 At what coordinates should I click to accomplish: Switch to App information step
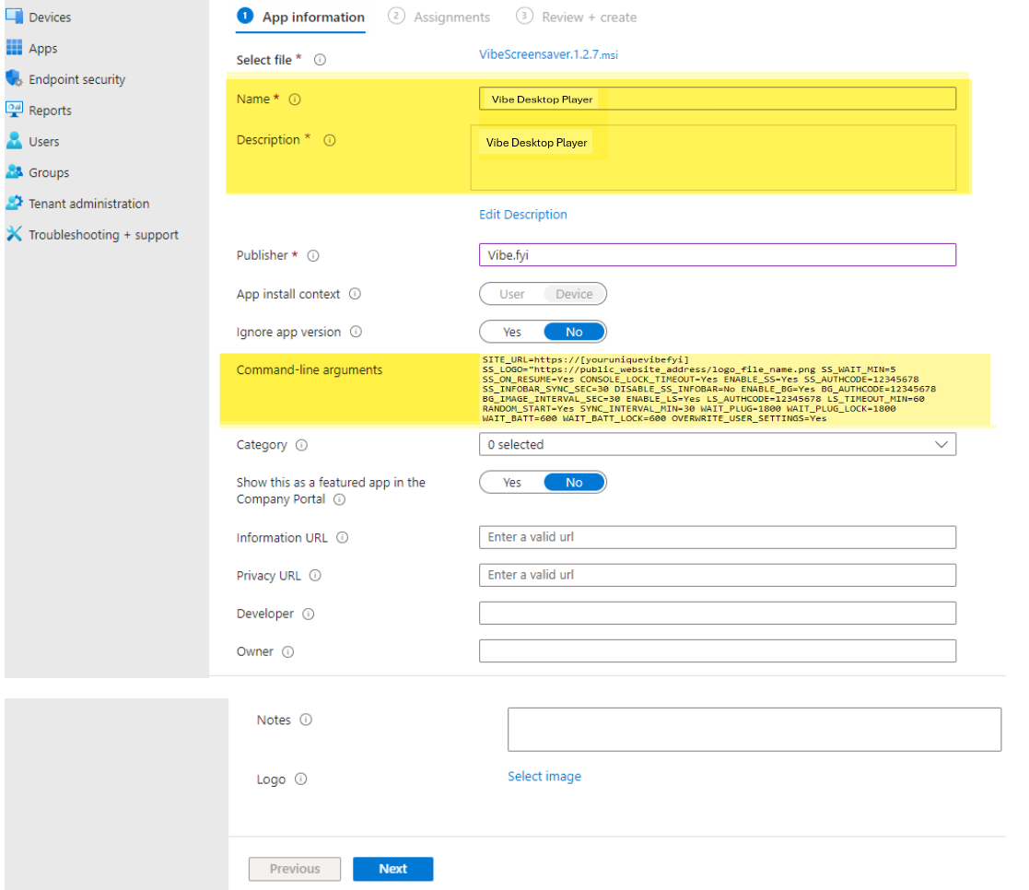pos(300,18)
